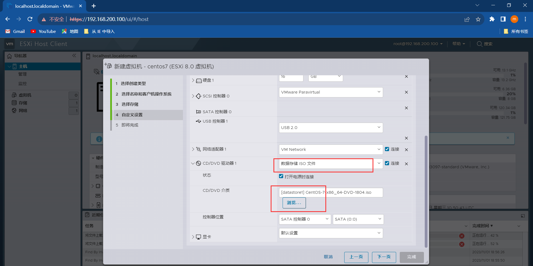The width and height of the screenshot is (533, 266).
Task: Click the 虚拟机 icon in navigator
Action: (14, 95)
